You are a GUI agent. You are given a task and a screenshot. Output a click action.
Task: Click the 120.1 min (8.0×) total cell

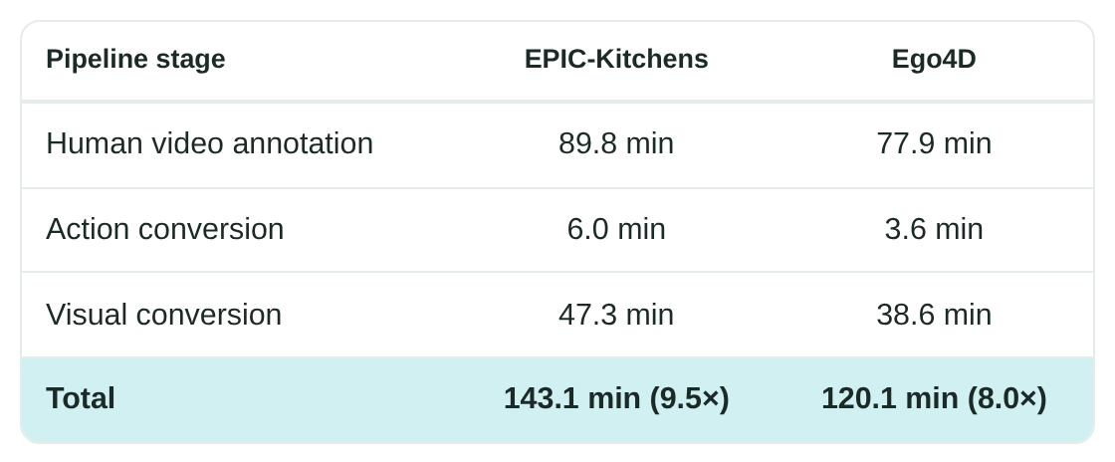pos(934,398)
